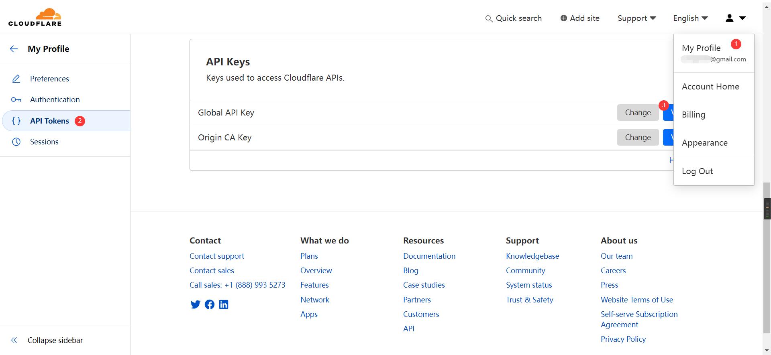This screenshot has height=355, width=771.
Task: Click the LinkedIn icon in footer
Action: coord(224,304)
